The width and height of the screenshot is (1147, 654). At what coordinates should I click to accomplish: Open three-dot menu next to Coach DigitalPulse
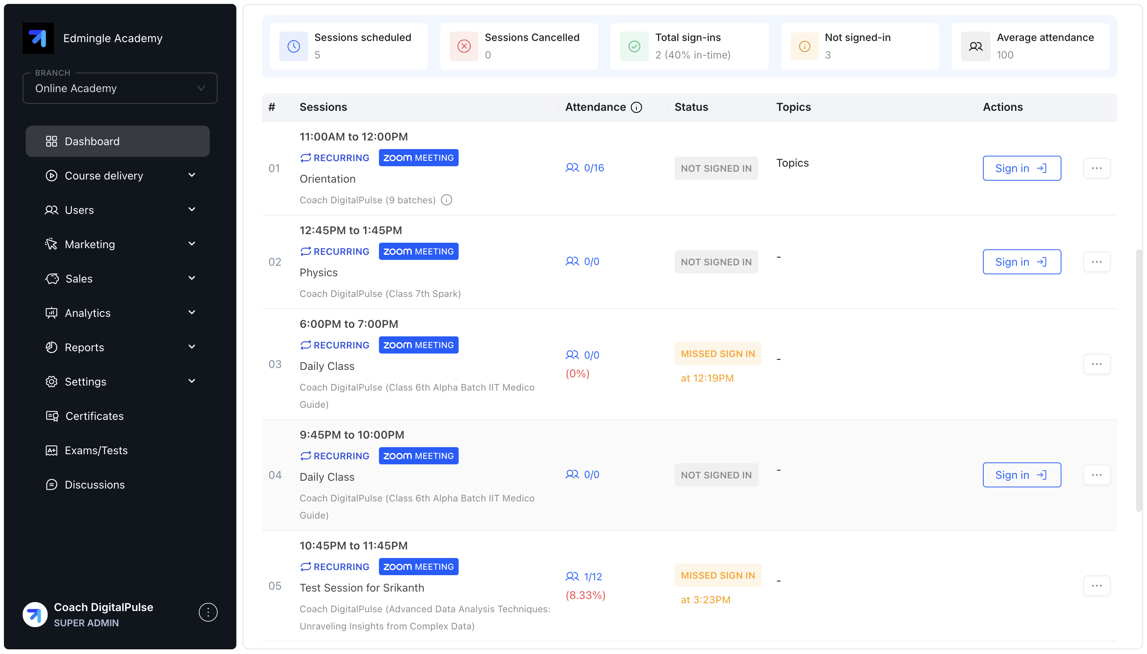tap(208, 612)
